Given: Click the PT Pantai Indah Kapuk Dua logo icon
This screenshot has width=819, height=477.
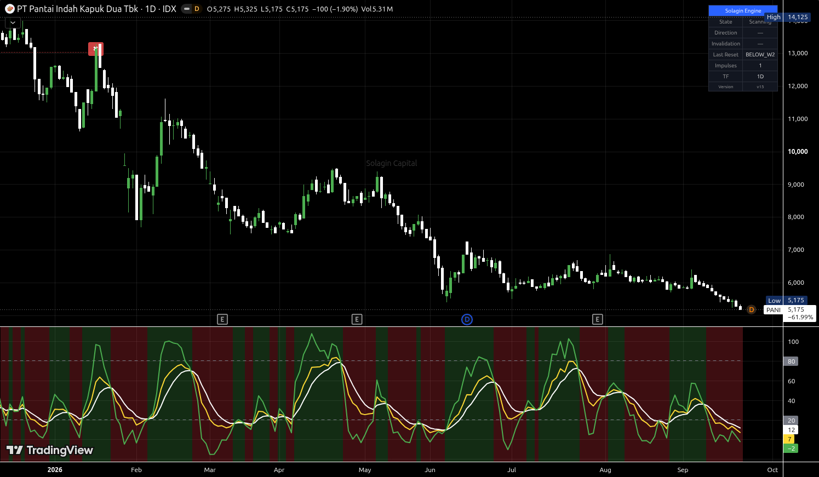Looking at the screenshot, I should pyautogui.click(x=10, y=9).
